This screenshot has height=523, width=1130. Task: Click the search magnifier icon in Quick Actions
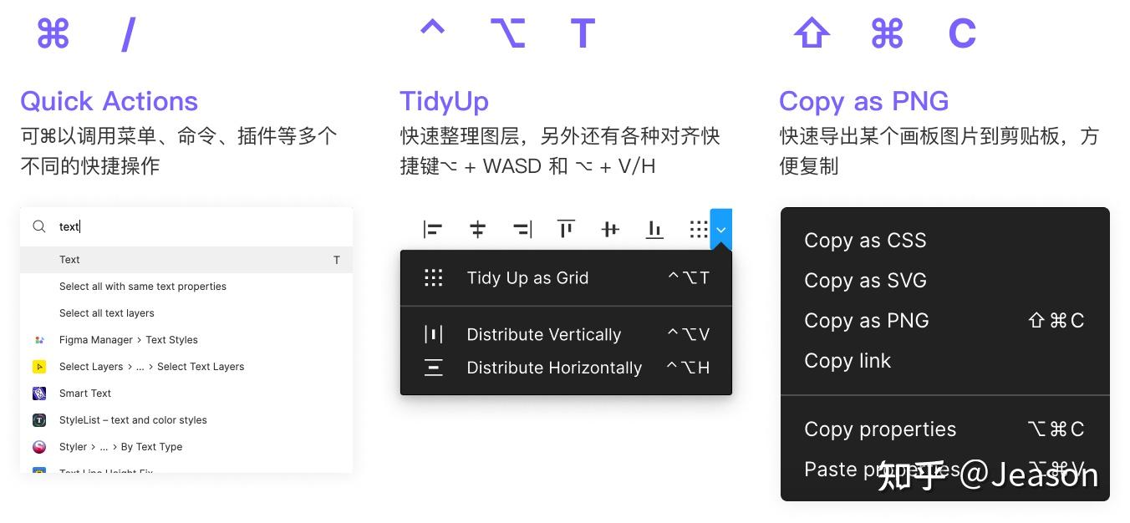pos(38,226)
